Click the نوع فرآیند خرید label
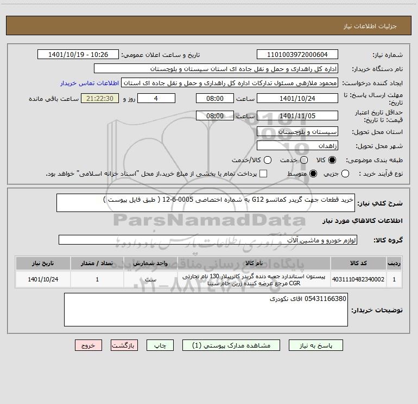Screen dimensions: 418x404 [x=381, y=174]
